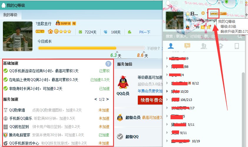
Task: Go to next 服务加速 page
Action: (108, 99)
